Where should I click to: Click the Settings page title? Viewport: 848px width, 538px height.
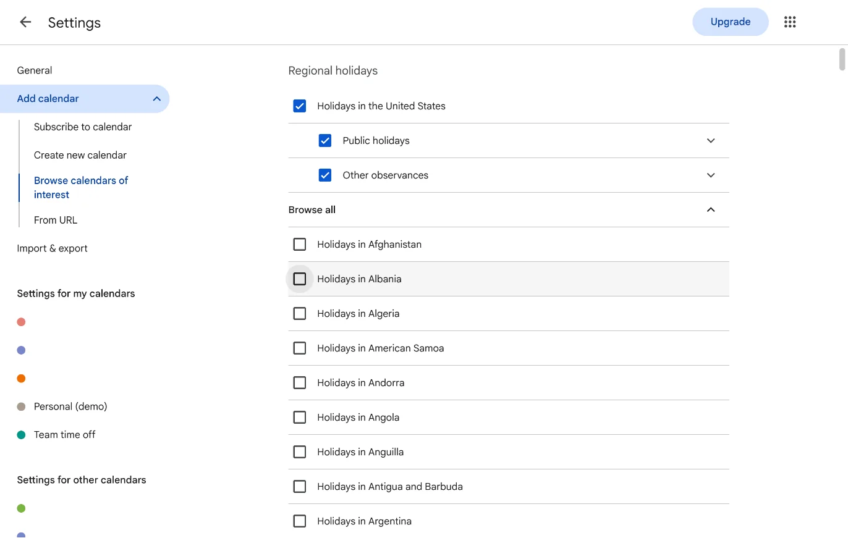pos(74,23)
